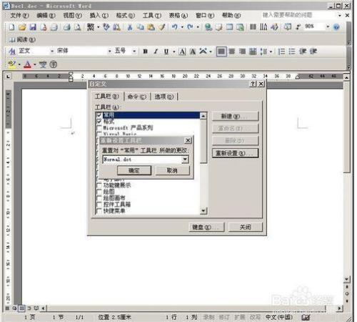Switch to the 选项 tab
Viewport: 357px width, 322px height.
coord(164,97)
